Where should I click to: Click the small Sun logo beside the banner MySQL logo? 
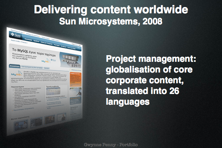point(53,60)
